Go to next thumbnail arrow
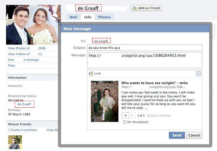This screenshot has height=151, width=217. point(132,115)
